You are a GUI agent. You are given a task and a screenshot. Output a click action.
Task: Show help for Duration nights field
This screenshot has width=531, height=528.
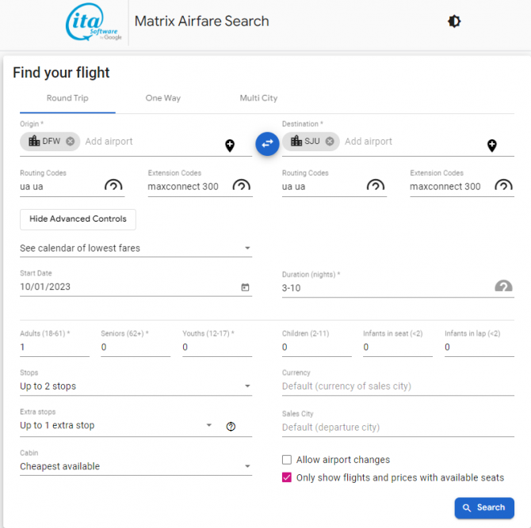(x=503, y=286)
